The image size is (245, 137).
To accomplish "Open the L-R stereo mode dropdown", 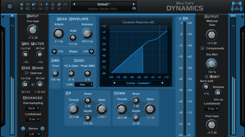I will pyautogui.click(x=33, y=134).
